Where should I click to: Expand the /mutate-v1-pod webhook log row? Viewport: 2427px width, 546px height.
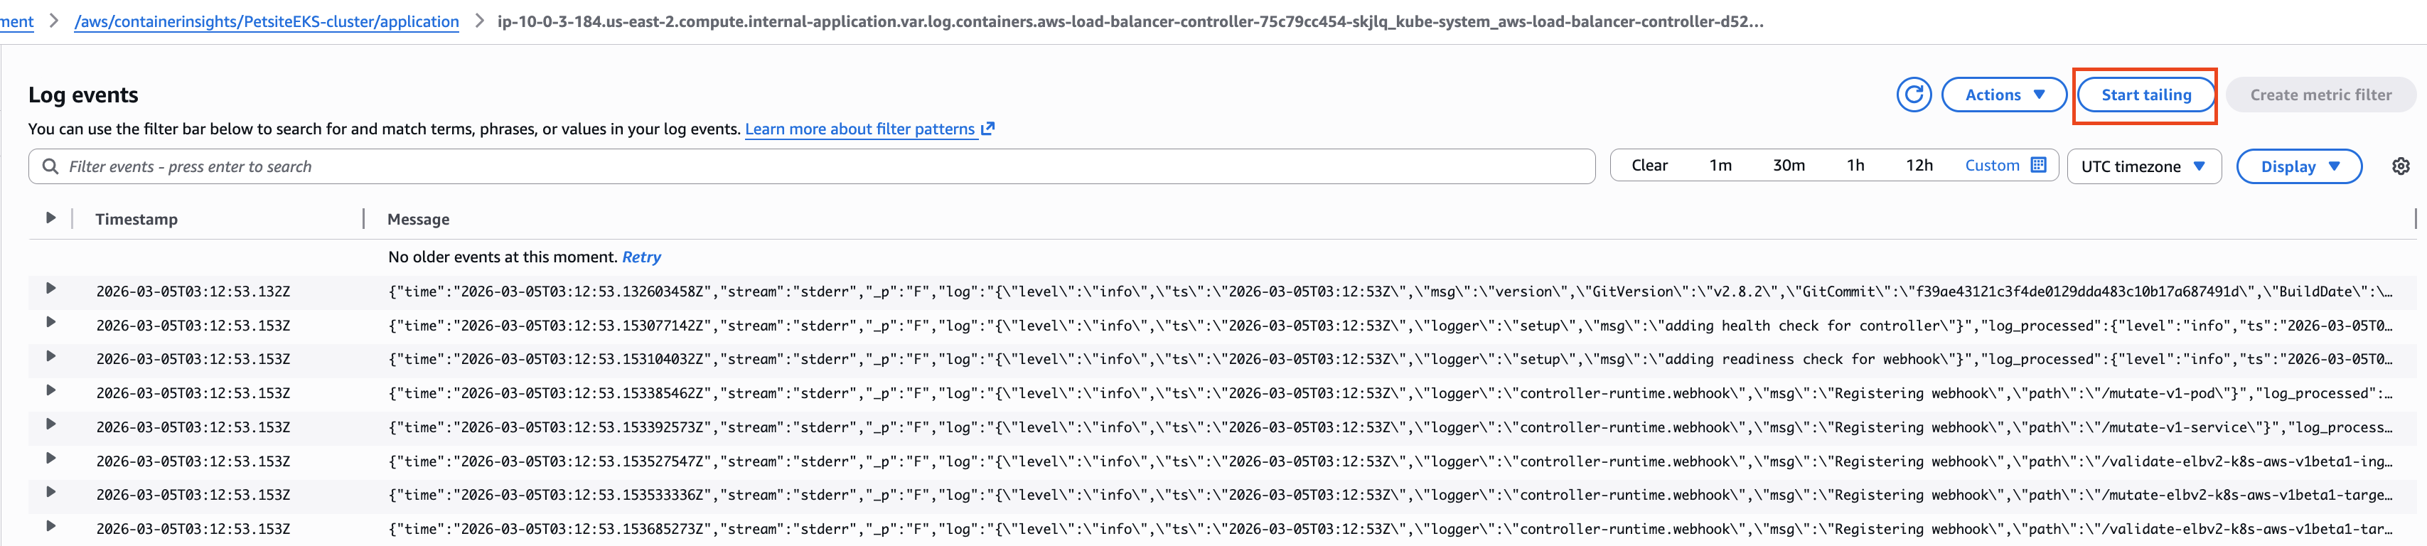51,390
